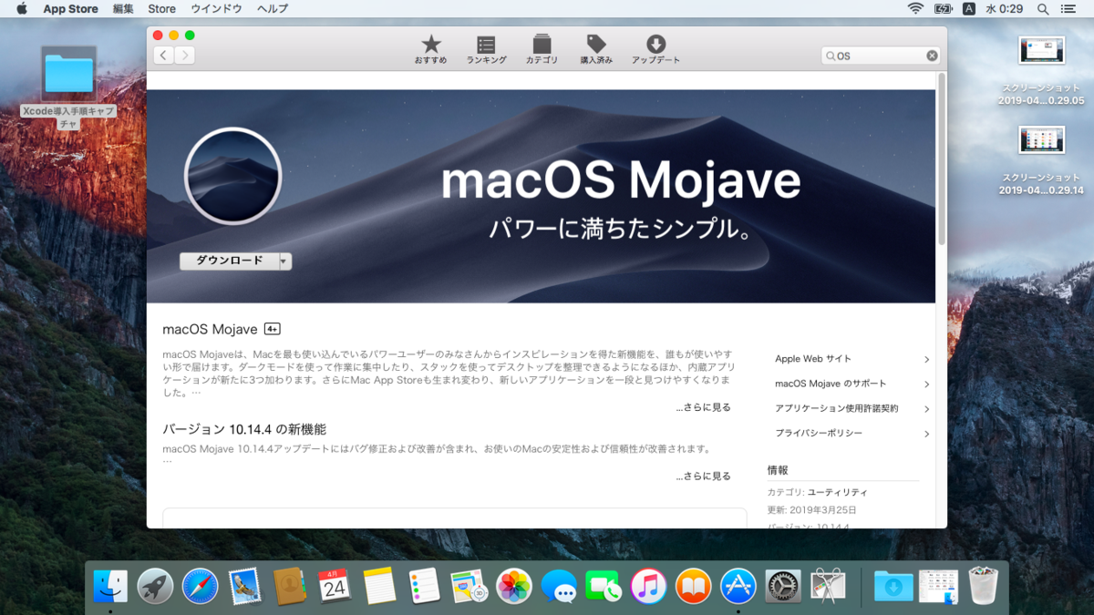Open Finder from the Dock

111,586
